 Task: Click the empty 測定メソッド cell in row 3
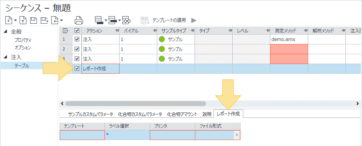[289, 59]
